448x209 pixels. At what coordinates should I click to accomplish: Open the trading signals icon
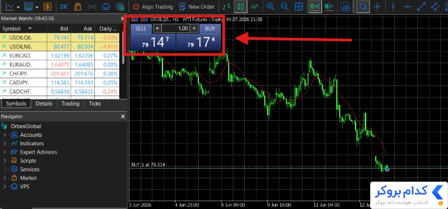pos(92,7)
